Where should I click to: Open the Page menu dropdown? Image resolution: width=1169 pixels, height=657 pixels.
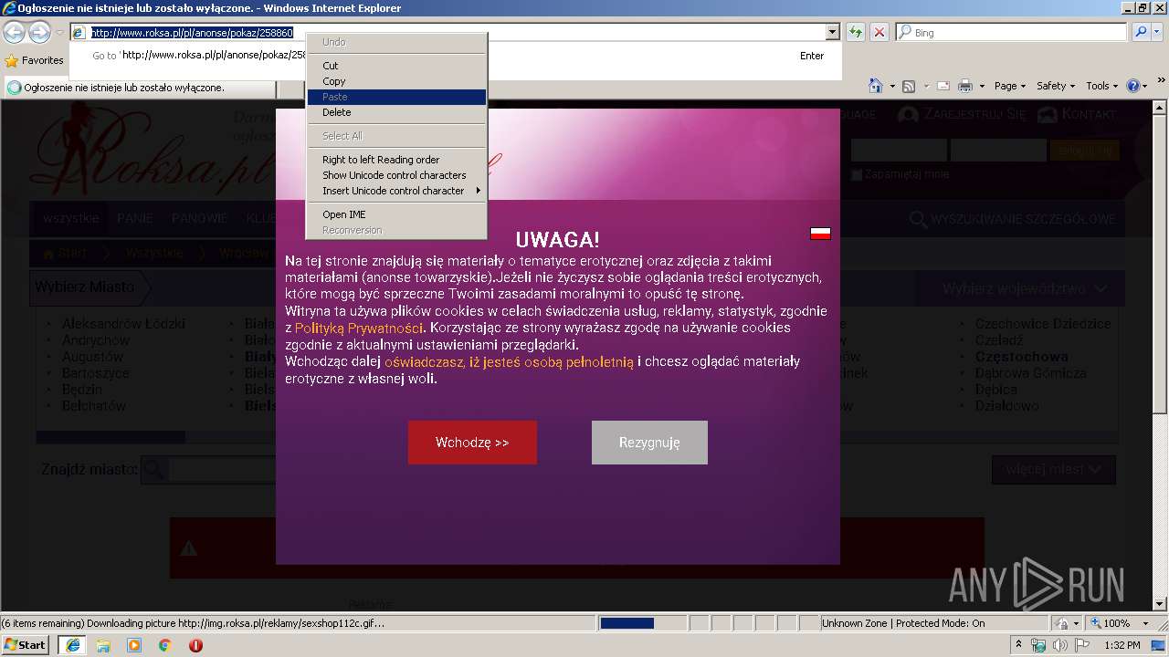[1010, 86]
